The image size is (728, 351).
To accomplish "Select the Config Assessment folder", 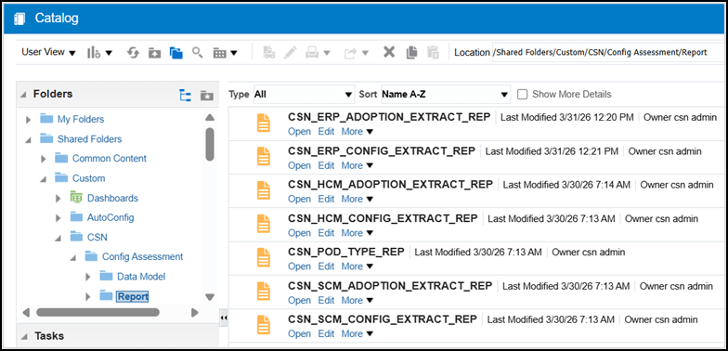I will coord(143,256).
